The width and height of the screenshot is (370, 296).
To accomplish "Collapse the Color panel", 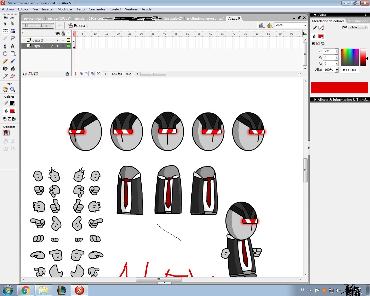I will point(315,15).
